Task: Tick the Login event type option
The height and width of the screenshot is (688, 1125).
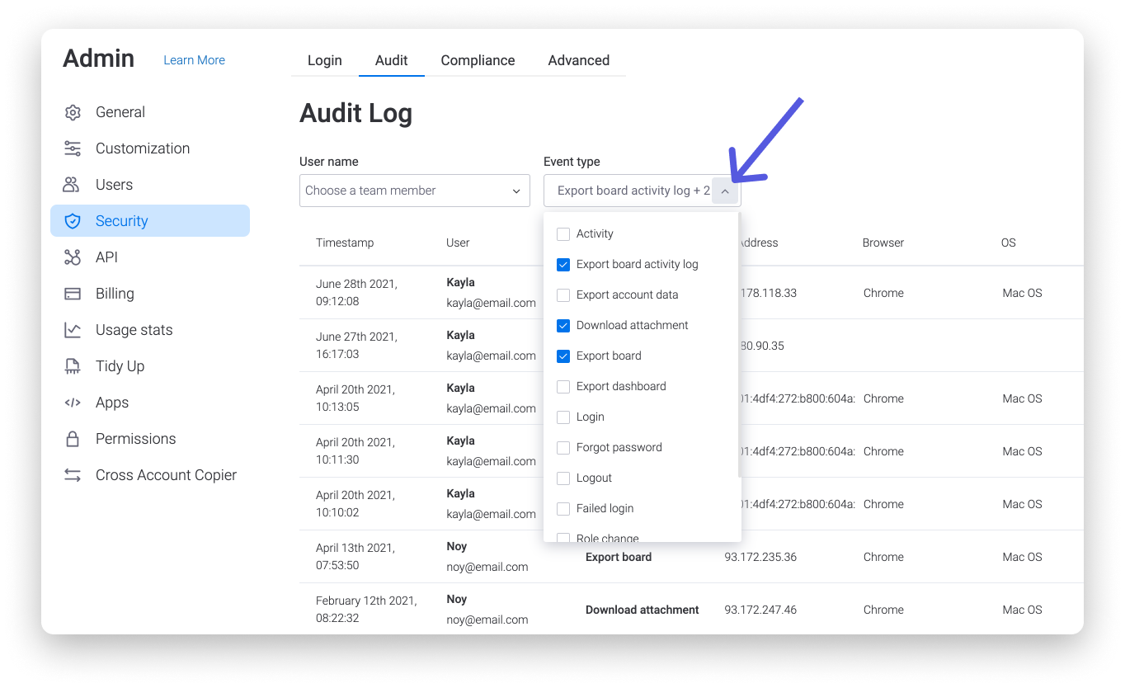Action: point(563,417)
